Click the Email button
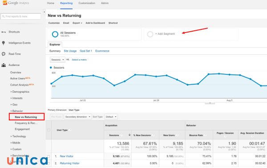The width and height of the screenshot is (267, 168). (66, 23)
